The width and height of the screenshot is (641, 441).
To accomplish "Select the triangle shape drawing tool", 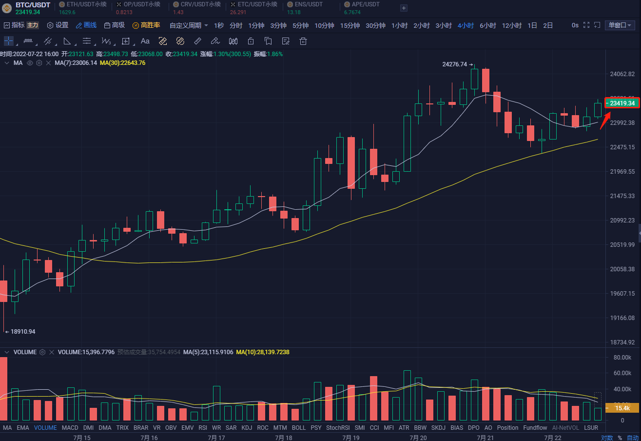I will (67, 41).
